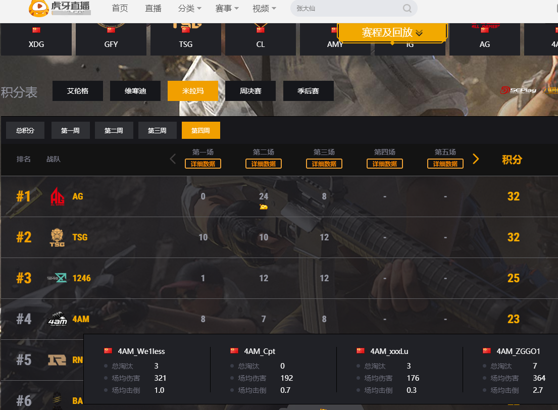Click the AG team logo in rank #1

(57, 196)
